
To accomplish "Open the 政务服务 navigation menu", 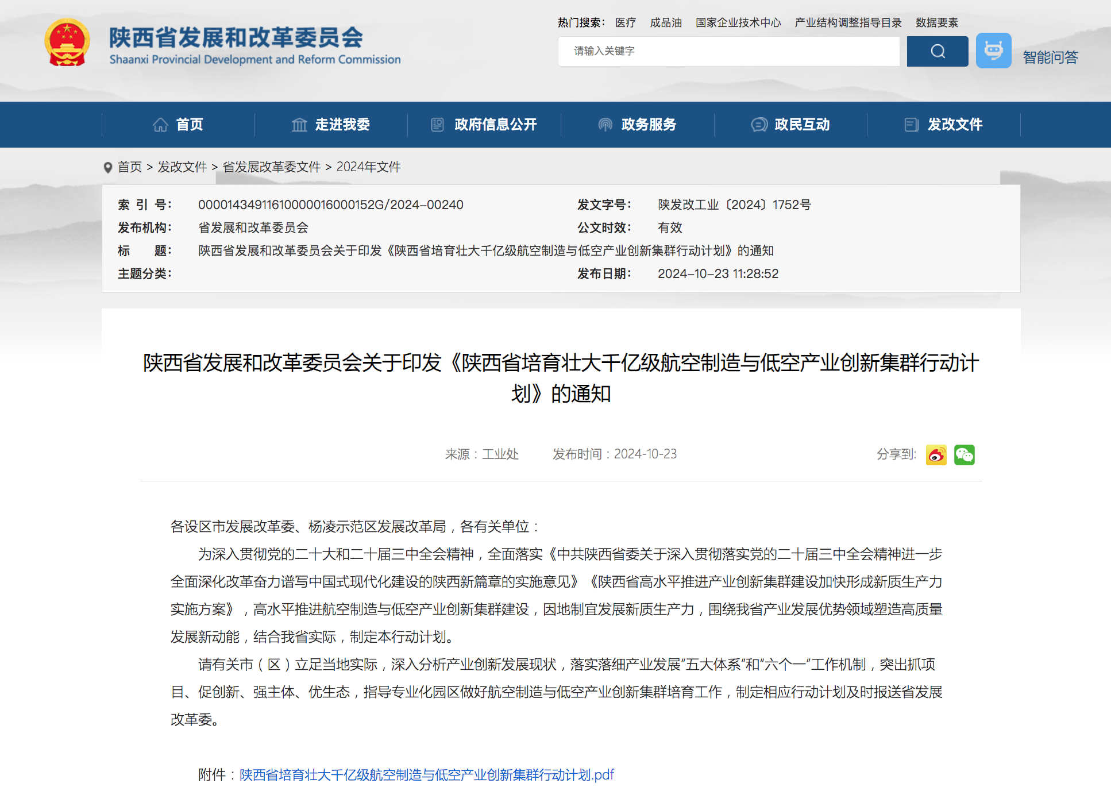I will (649, 124).
